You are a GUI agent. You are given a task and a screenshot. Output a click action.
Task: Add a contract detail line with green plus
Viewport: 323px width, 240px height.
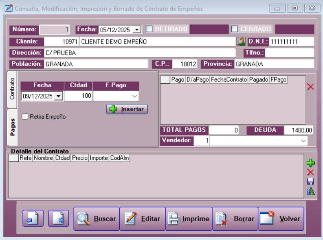[x=310, y=163]
